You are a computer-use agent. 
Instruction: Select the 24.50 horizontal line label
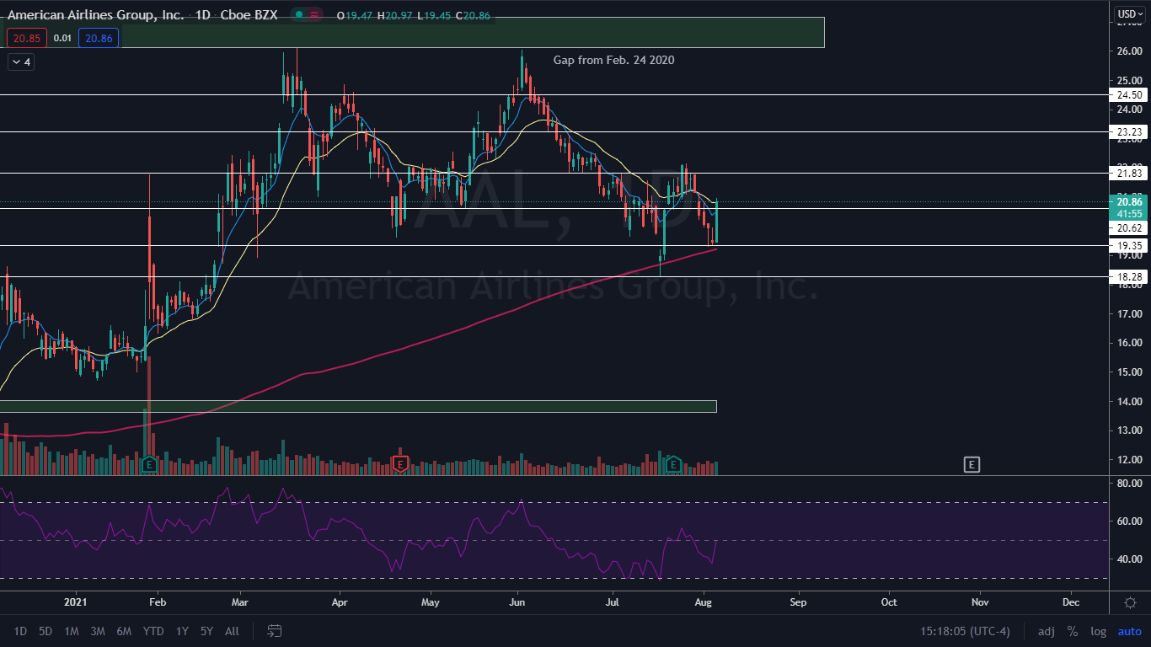(x=1129, y=95)
